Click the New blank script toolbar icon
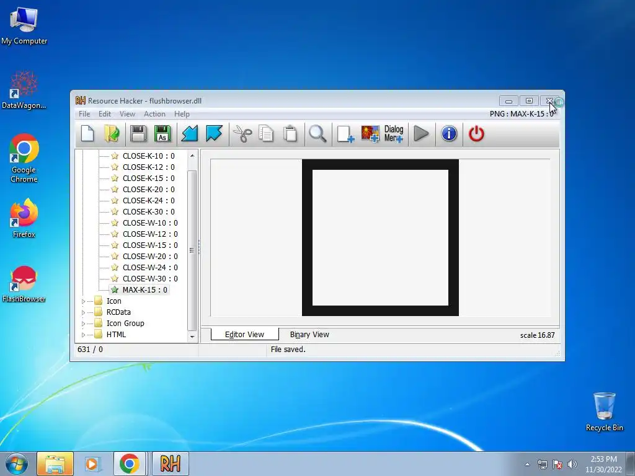Viewport: 635px width, 476px height. (87, 134)
